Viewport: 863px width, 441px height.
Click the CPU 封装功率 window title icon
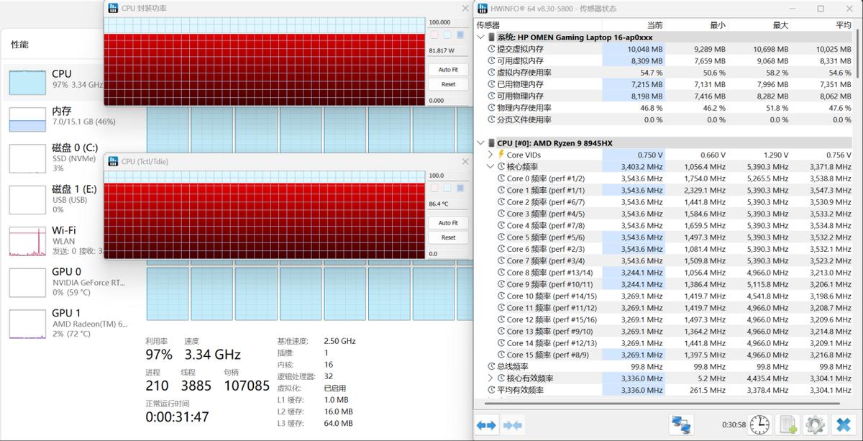coord(112,8)
